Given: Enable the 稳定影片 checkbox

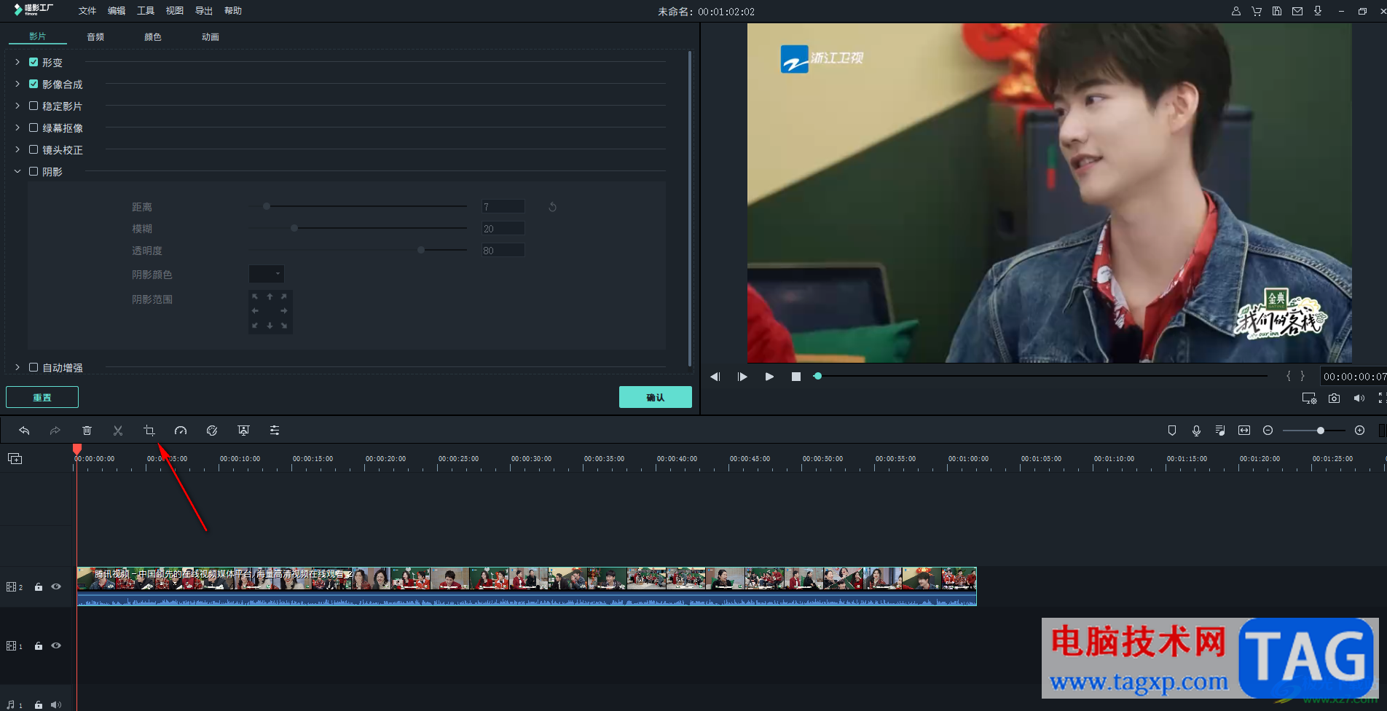Looking at the screenshot, I should [x=34, y=106].
